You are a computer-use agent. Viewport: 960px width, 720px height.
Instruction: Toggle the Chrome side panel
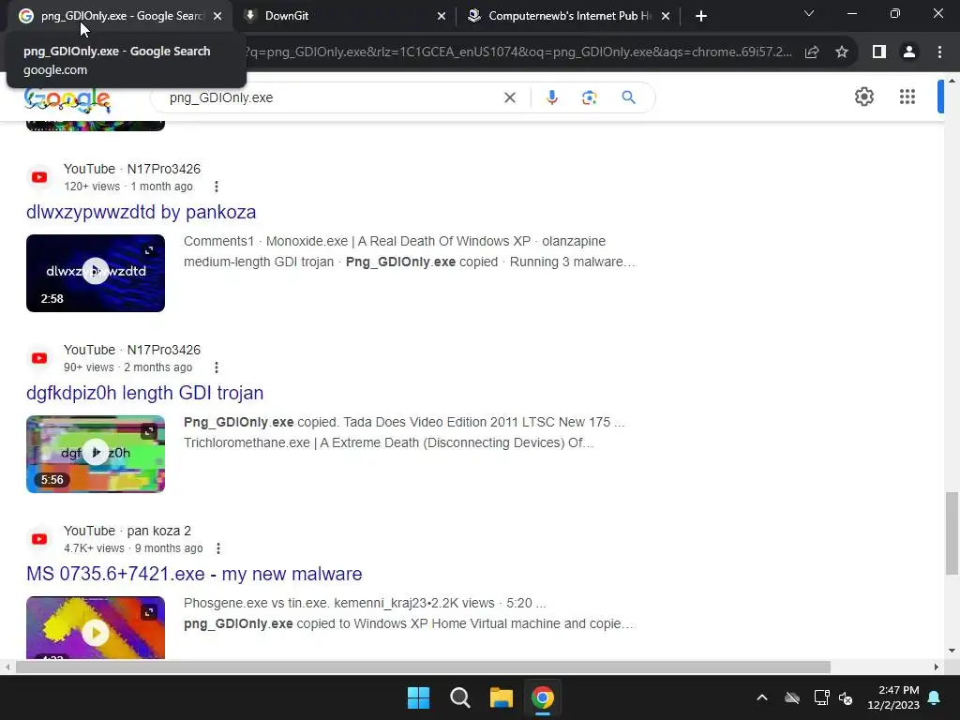[x=879, y=52]
